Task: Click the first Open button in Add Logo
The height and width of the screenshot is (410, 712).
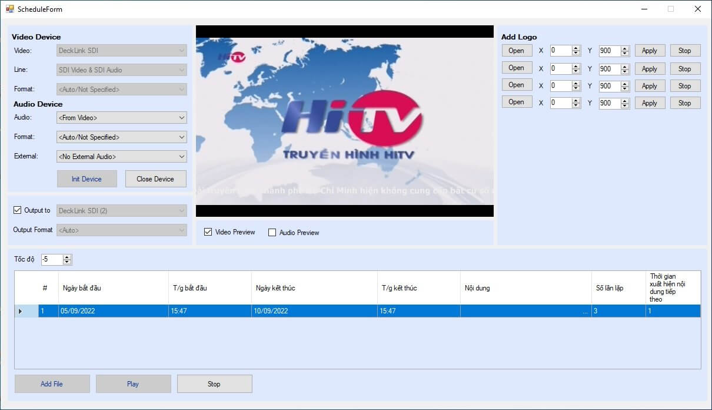Action: (516, 51)
